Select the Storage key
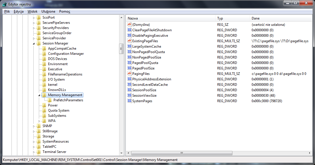 (48, 136)
